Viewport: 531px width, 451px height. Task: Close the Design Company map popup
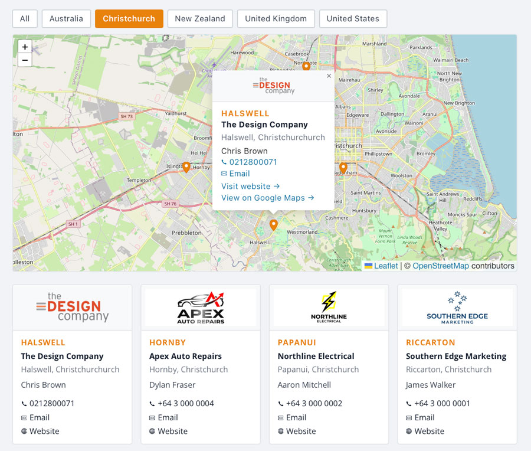329,76
